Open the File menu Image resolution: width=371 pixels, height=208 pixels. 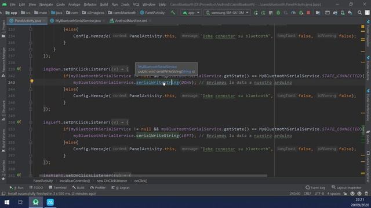pos(13,5)
